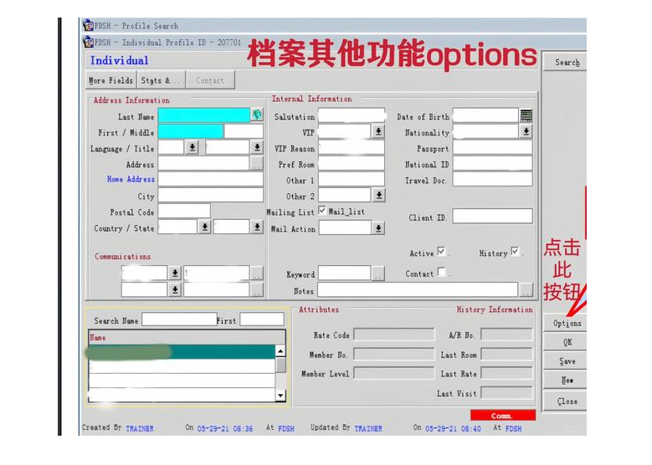Viewport: 652px width, 465px height.
Task: Click name list scrollbar down arrow
Action: click(x=280, y=396)
